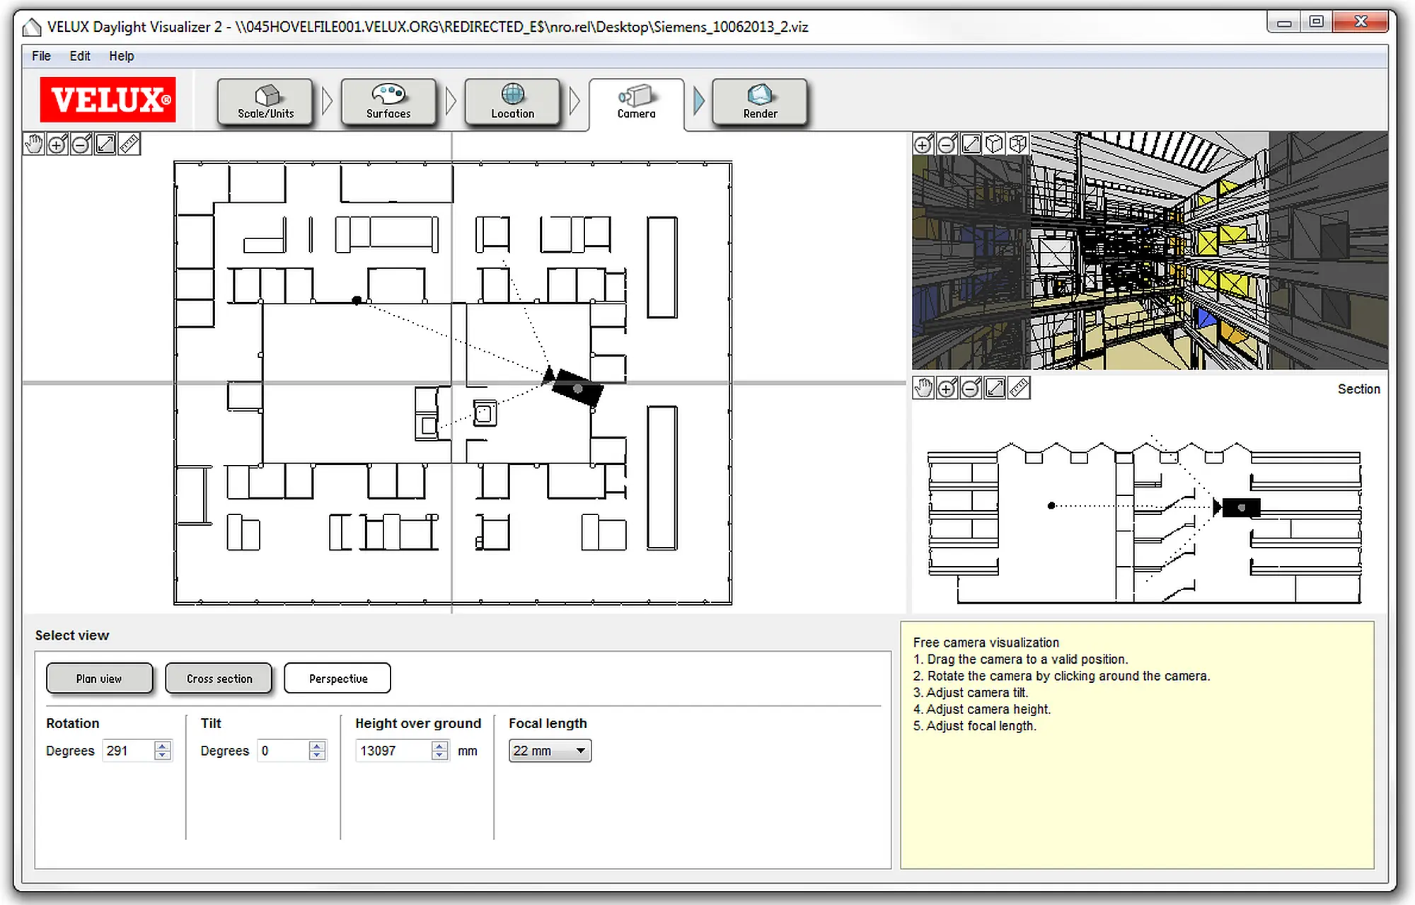Click the Height over ground field 13097

point(394,750)
